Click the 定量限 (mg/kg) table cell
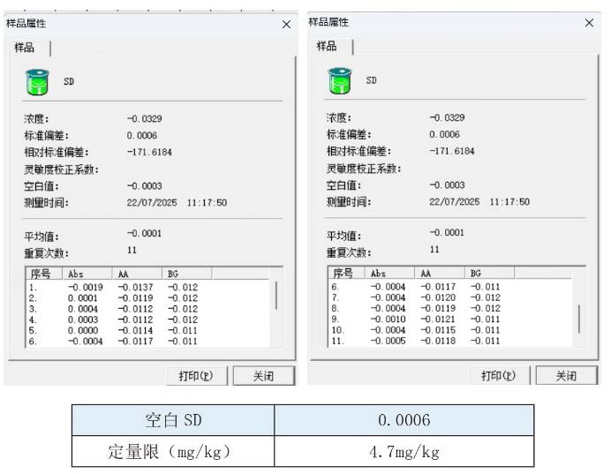This screenshot has width=611, height=474. pyautogui.click(x=173, y=451)
